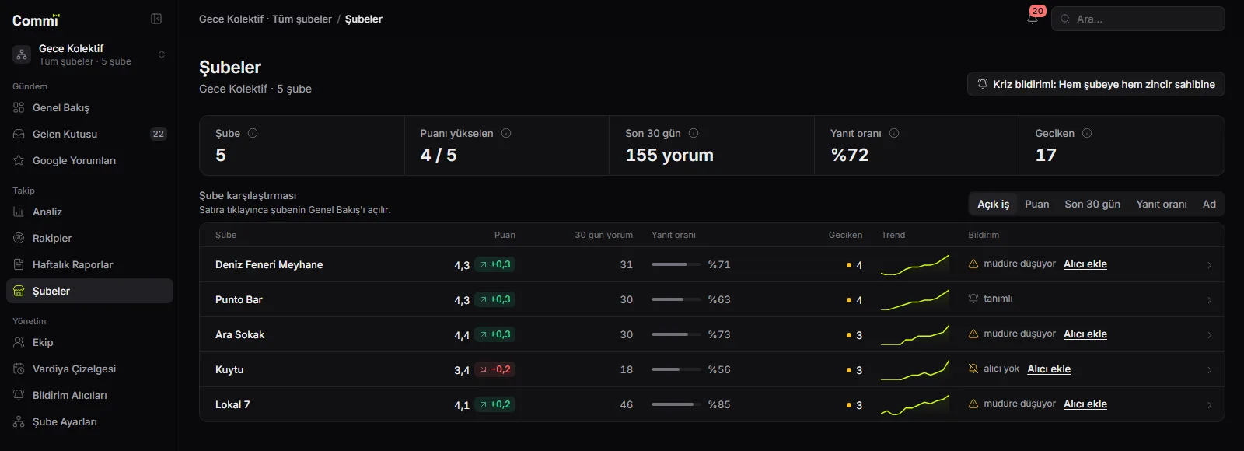Image resolution: width=1244 pixels, height=451 pixels.
Task: Click Bildirim Alıcıları bell icon
Action: pyautogui.click(x=19, y=395)
